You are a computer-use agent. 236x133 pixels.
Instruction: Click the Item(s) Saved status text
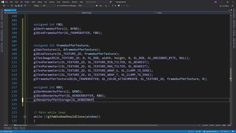pos(8,132)
